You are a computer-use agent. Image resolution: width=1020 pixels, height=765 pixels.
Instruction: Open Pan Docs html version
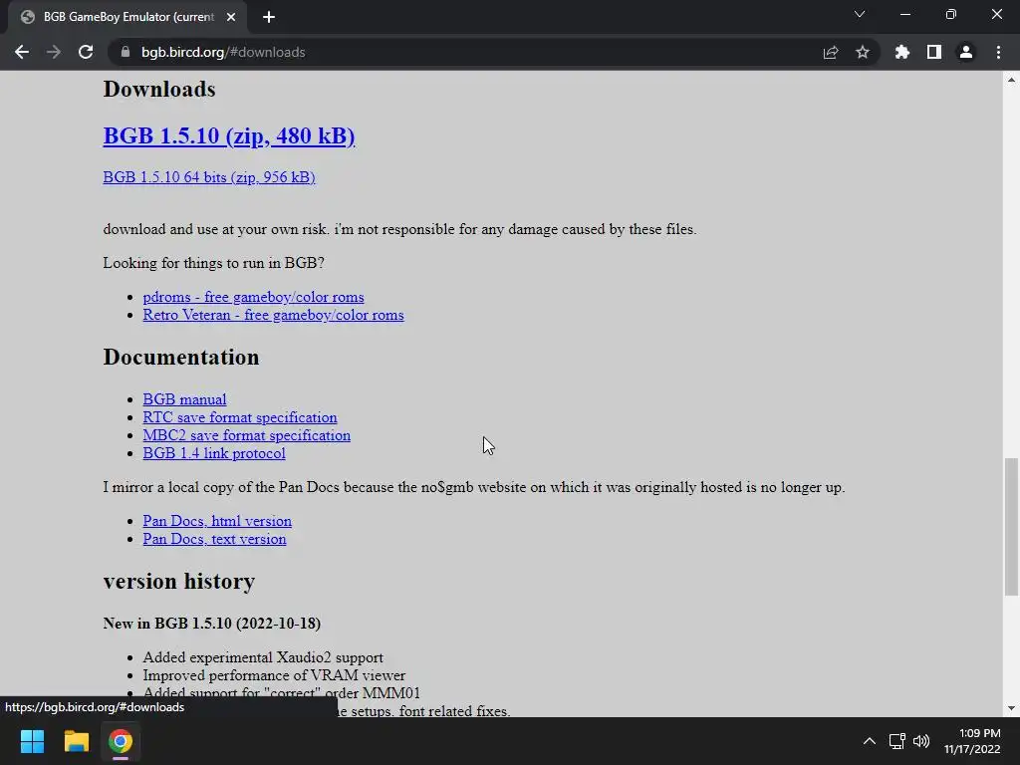click(217, 520)
